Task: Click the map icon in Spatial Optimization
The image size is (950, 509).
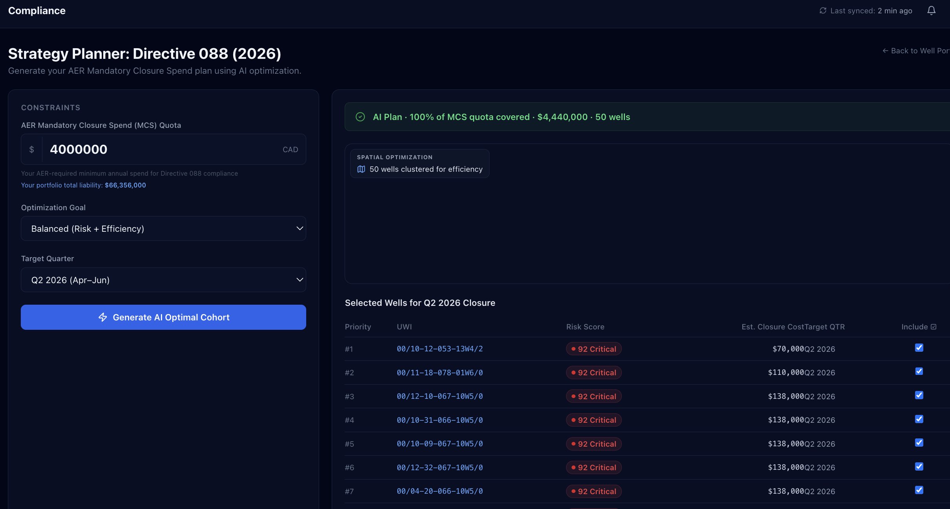Action: [x=361, y=169]
